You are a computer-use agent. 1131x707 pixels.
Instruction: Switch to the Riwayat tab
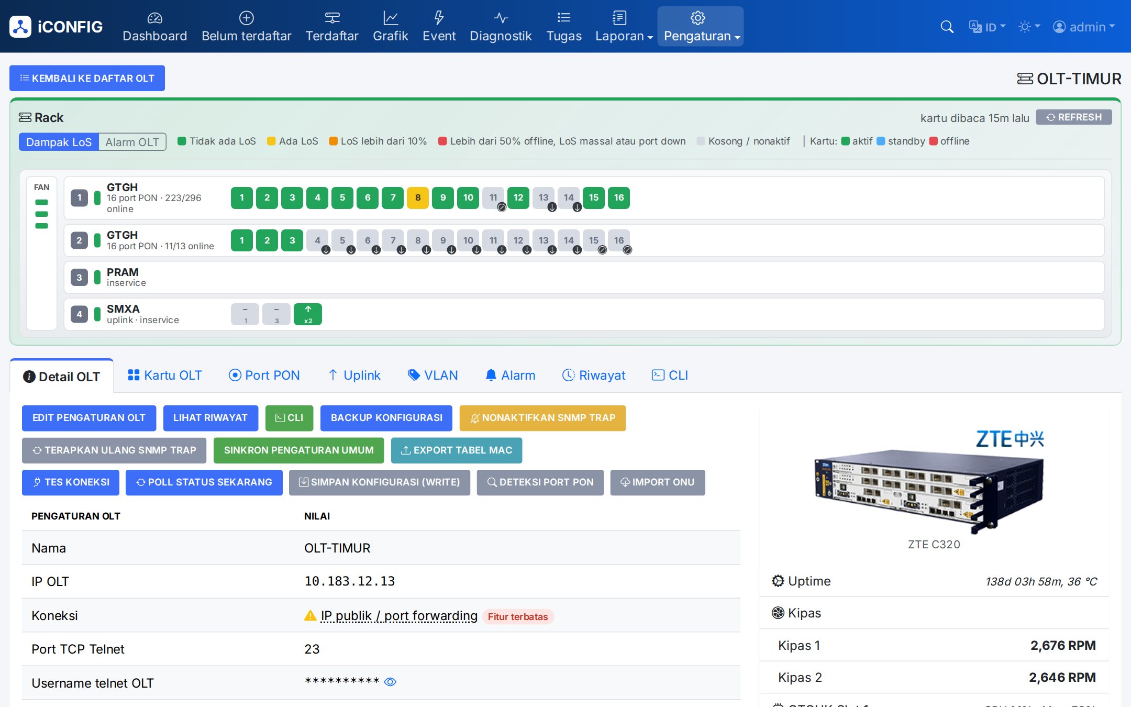[x=594, y=375]
